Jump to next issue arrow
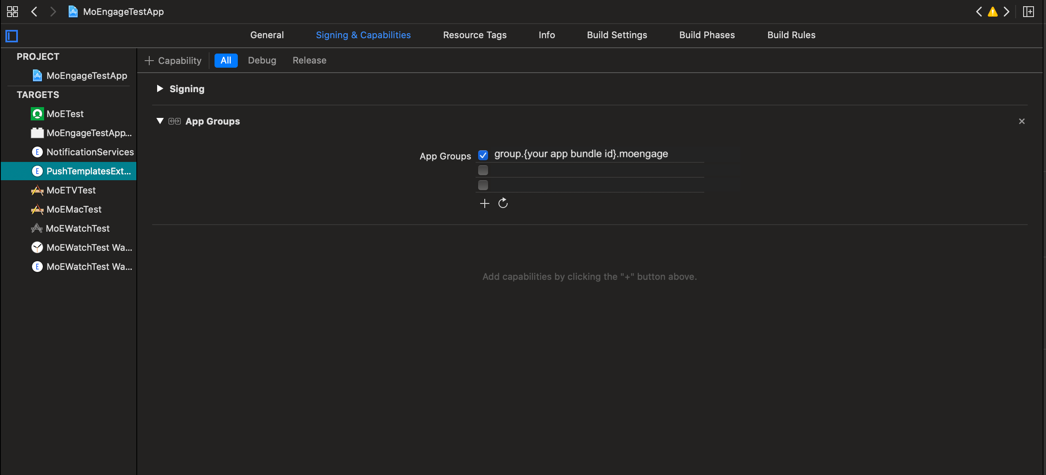This screenshot has width=1046, height=475. (1007, 12)
